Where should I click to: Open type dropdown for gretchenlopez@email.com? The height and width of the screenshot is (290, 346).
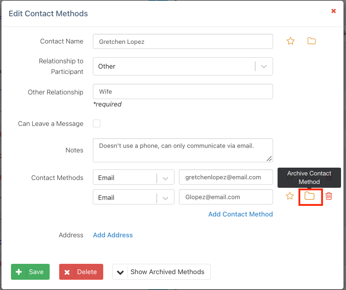pos(133,178)
